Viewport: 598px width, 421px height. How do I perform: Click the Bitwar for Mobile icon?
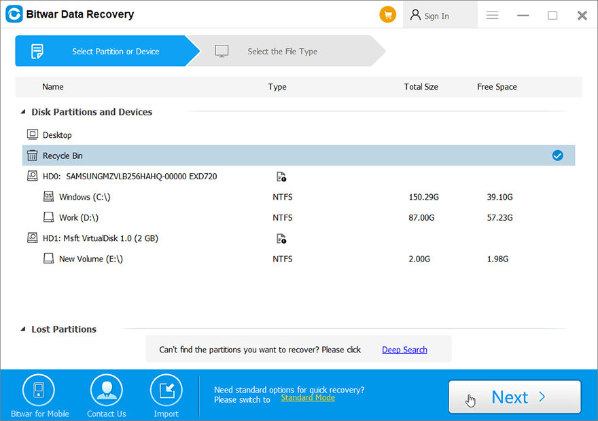click(39, 390)
